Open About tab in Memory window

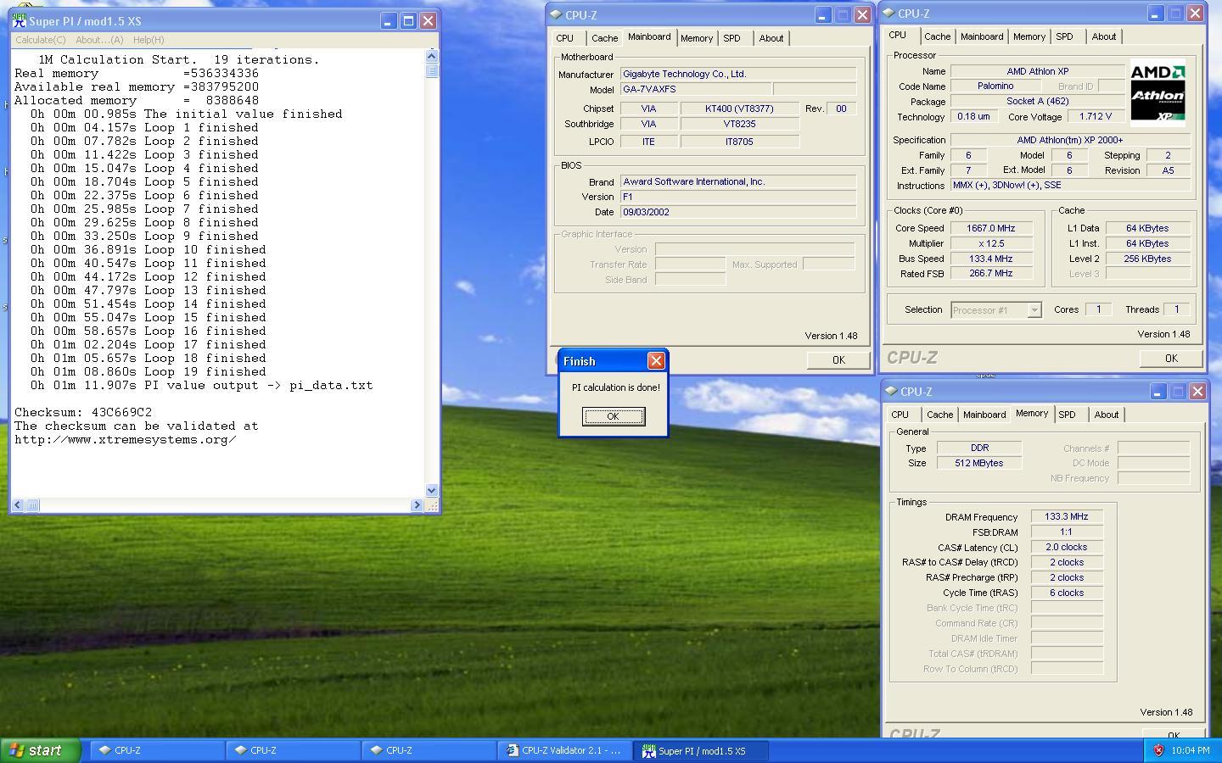click(x=1107, y=415)
